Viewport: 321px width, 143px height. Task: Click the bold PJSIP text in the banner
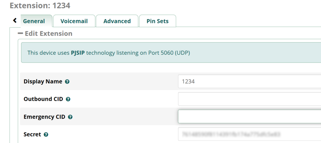pyautogui.click(x=78, y=53)
